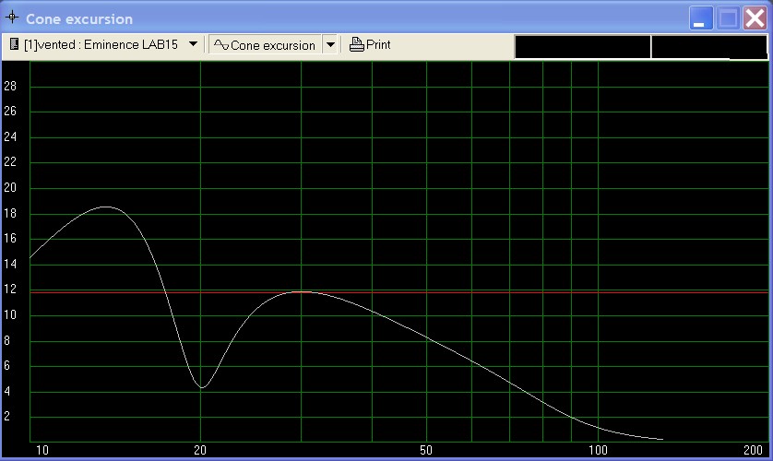This screenshot has width=773, height=461.
Task: Click the 50 label on frequency axis
Action: pyautogui.click(x=426, y=450)
